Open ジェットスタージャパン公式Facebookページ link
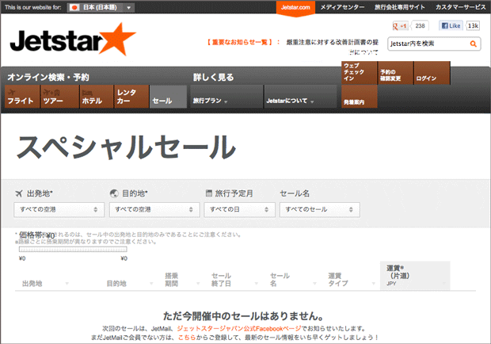 click(239, 329)
